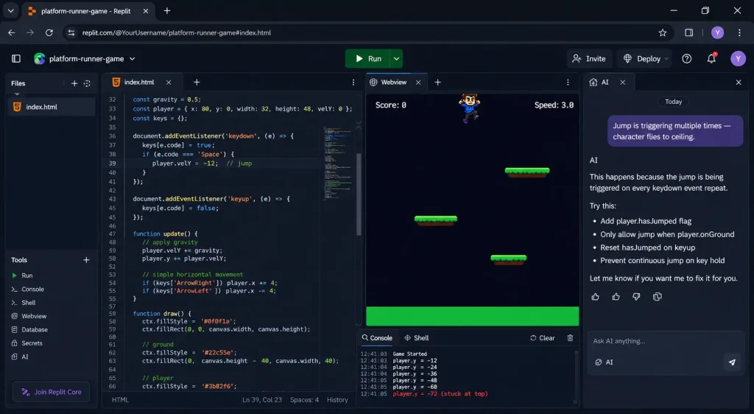Open the help question mark icon
This screenshot has height=414, width=754.
point(687,59)
